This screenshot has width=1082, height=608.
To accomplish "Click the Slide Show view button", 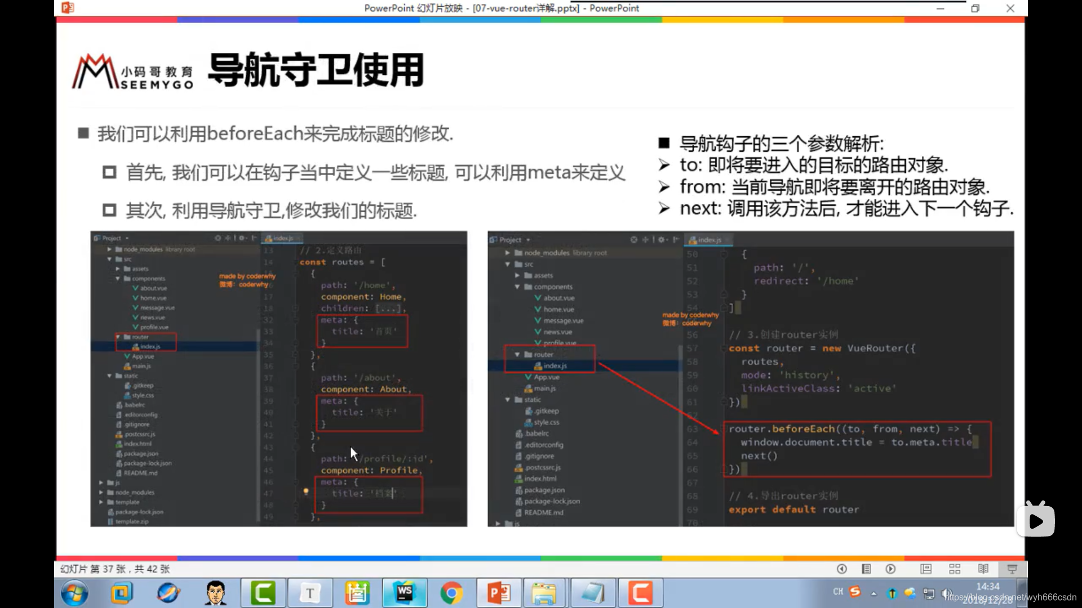I will pyautogui.click(x=1012, y=569).
